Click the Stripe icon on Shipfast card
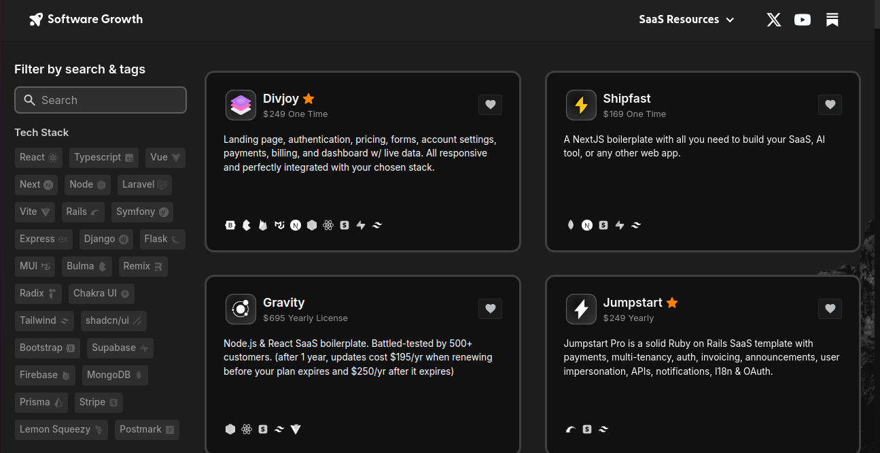This screenshot has height=453, width=880. 603,225
